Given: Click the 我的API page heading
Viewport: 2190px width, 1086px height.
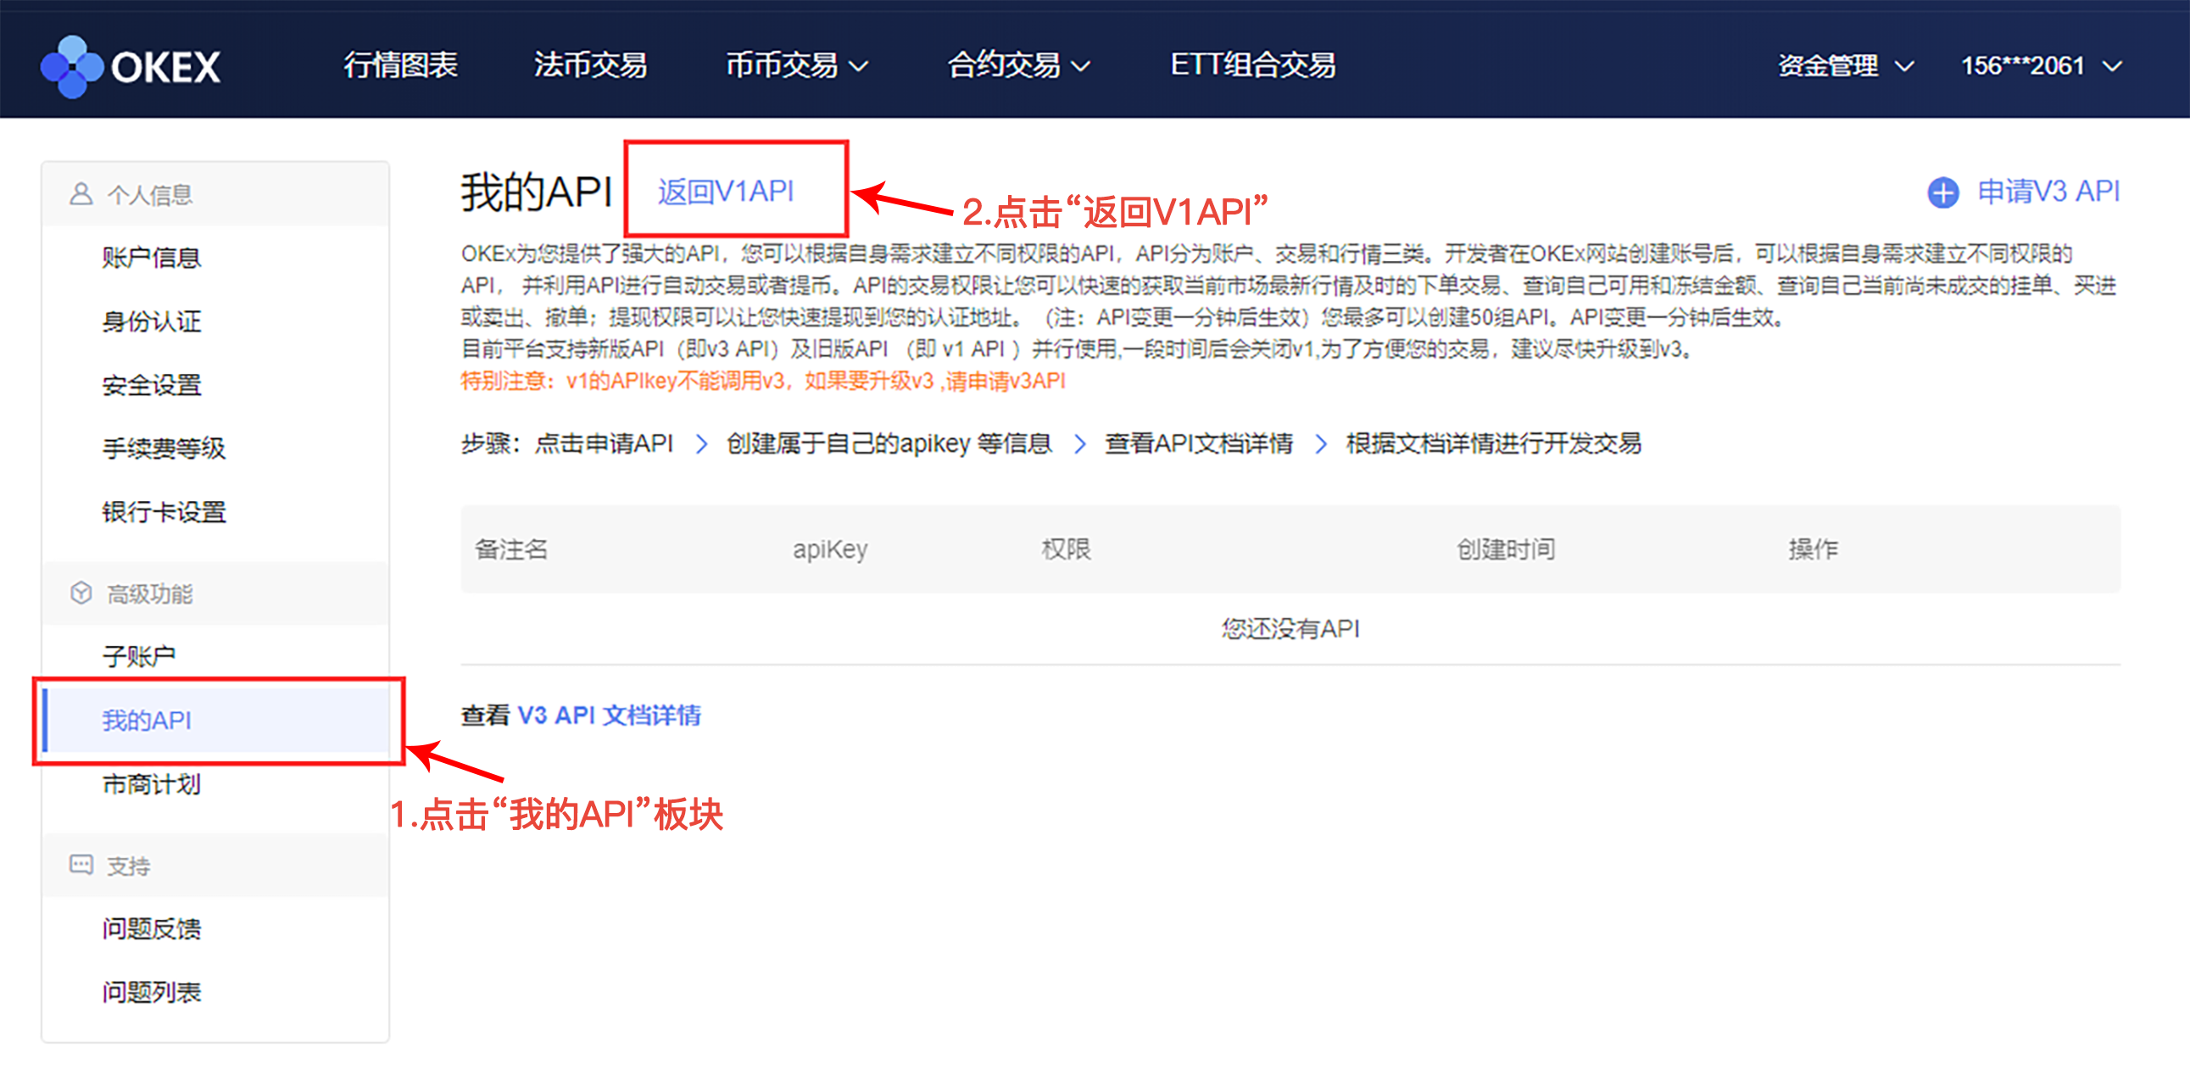Looking at the screenshot, I should 536,192.
